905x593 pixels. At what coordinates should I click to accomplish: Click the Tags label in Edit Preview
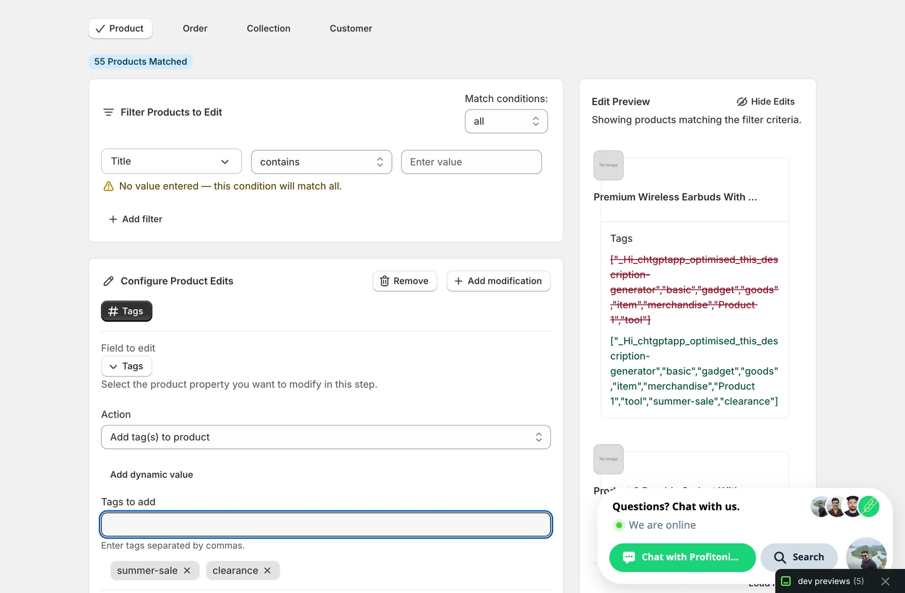pyautogui.click(x=621, y=239)
